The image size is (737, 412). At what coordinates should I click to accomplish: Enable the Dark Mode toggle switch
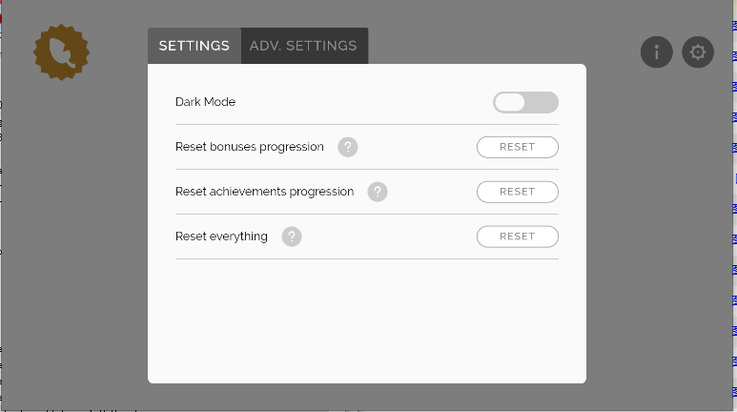click(525, 102)
